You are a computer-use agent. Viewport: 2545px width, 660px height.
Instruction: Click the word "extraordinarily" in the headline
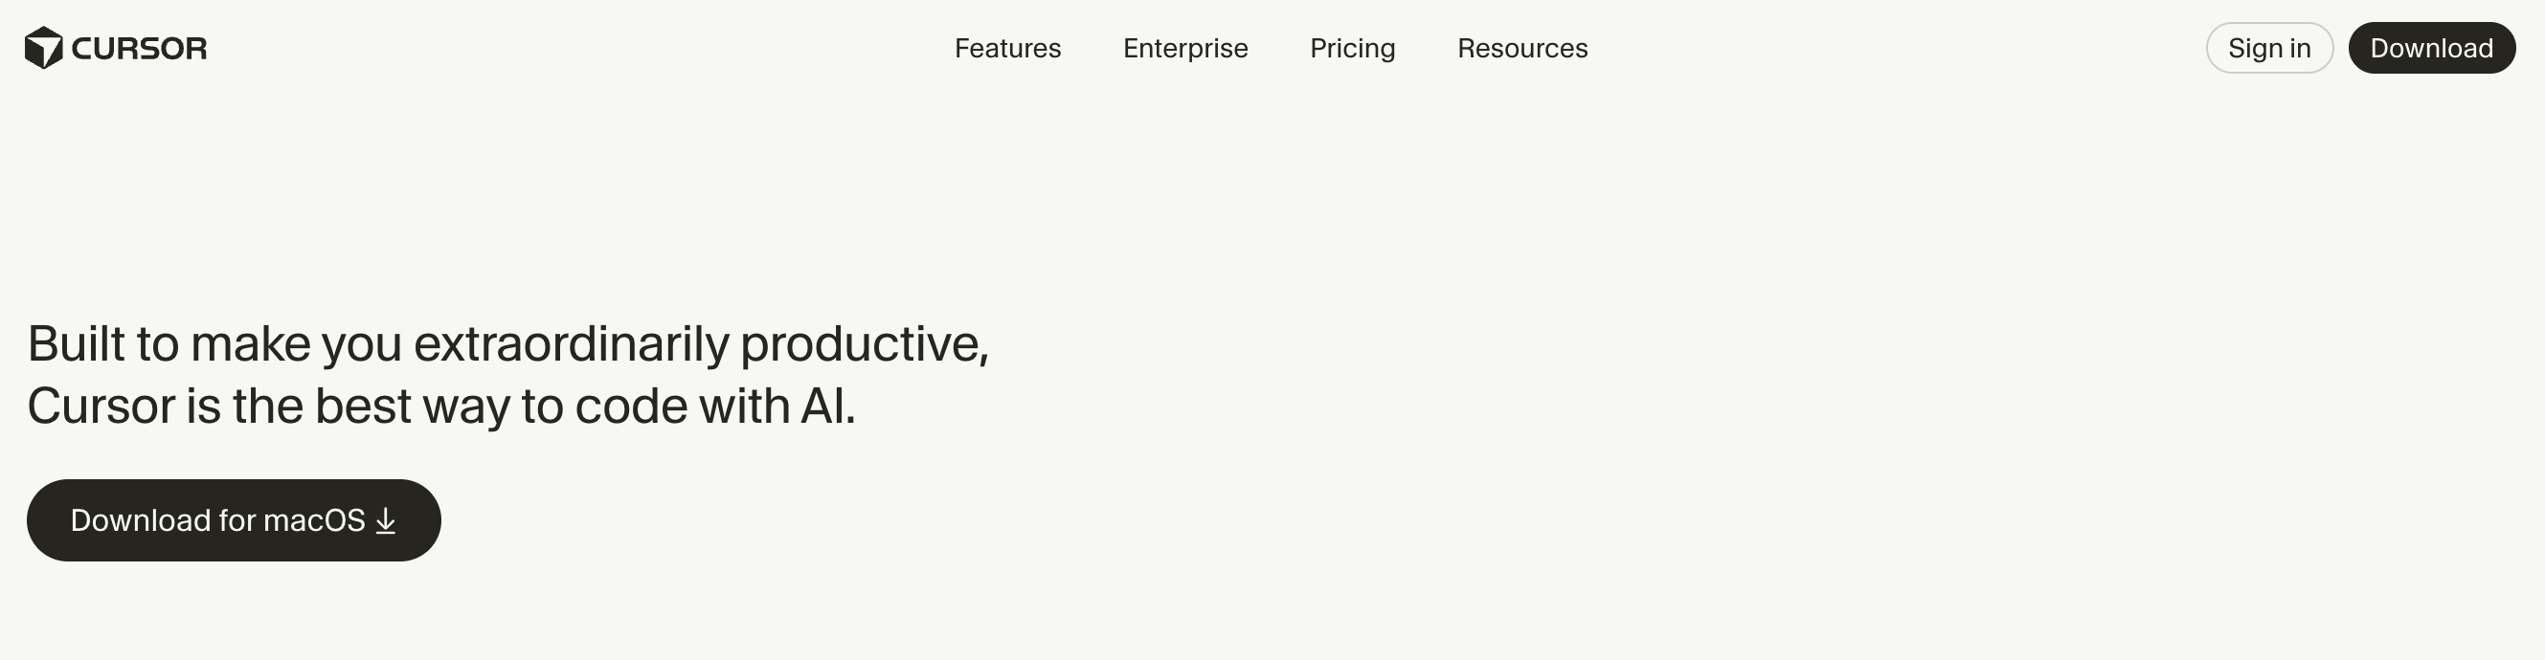[570, 344]
